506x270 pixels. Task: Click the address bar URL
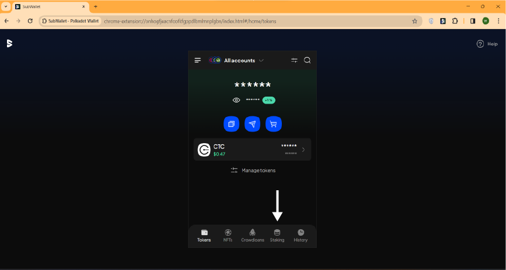(190, 22)
